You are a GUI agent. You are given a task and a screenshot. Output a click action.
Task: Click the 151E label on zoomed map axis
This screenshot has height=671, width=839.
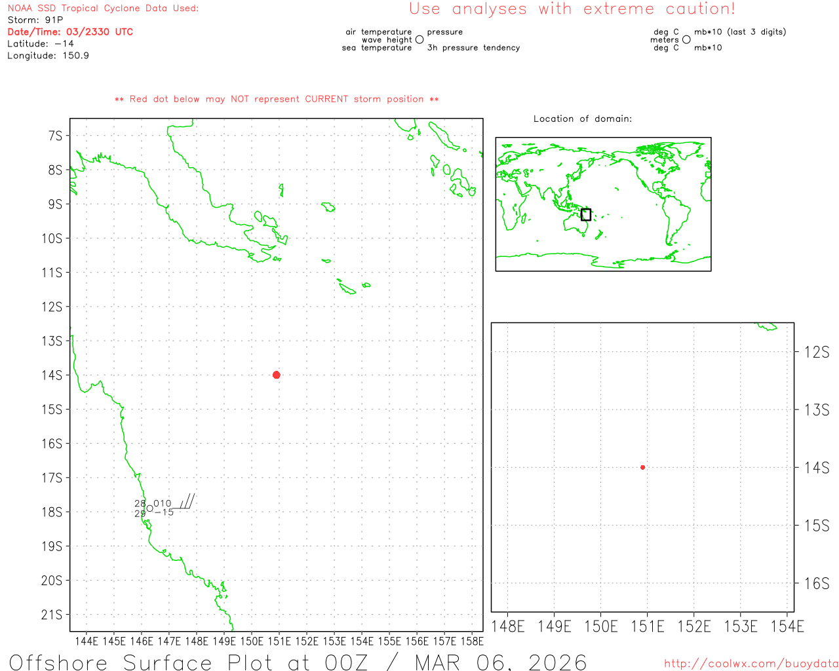(x=647, y=626)
